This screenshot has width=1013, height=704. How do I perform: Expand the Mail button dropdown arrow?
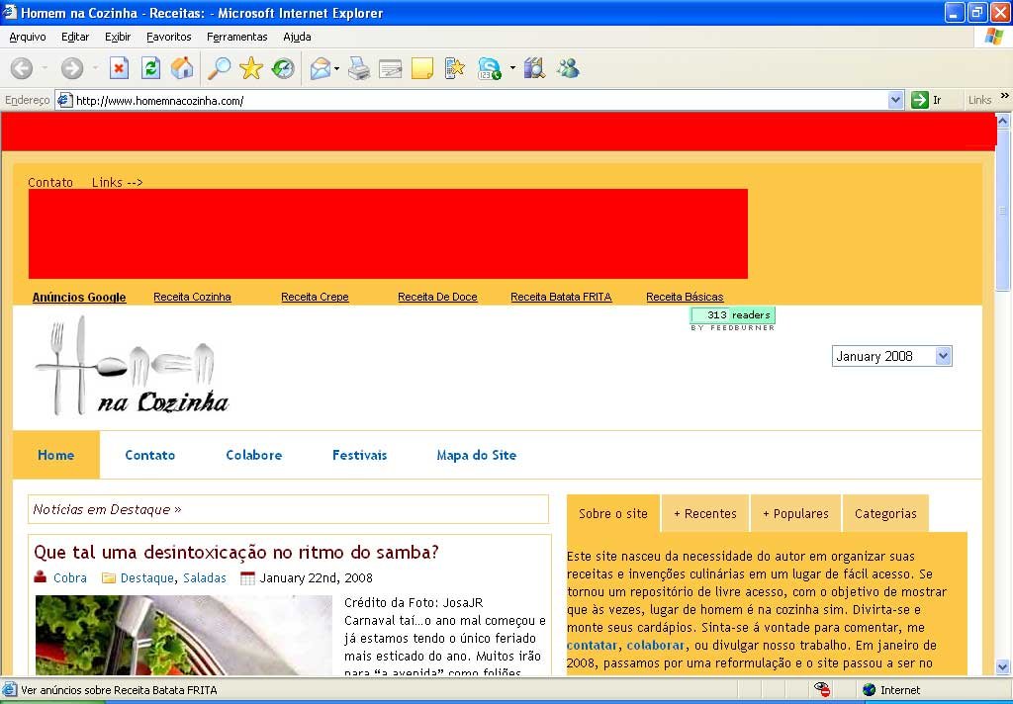click(x=337, y=69)
